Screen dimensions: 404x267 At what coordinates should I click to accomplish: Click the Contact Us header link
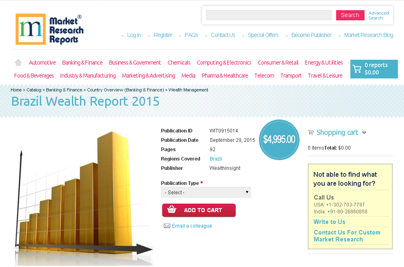pyautogui.click(x=223, y=35)
